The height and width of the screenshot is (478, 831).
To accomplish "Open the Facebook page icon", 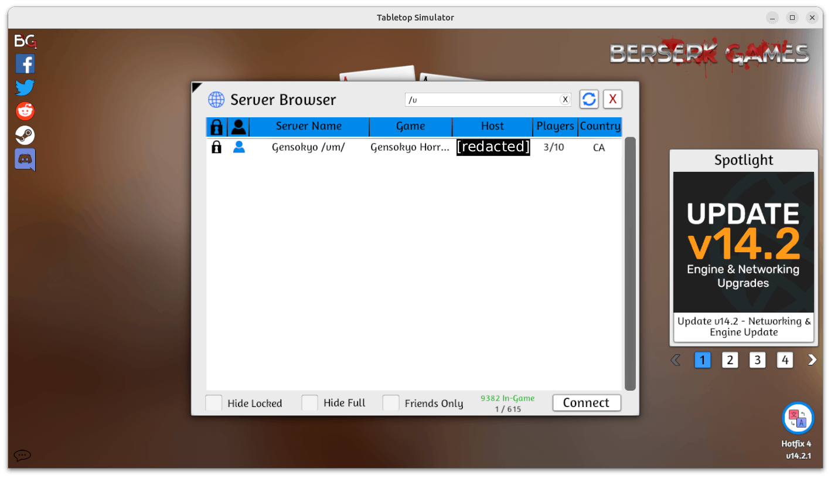I will [x=25, y=63].
